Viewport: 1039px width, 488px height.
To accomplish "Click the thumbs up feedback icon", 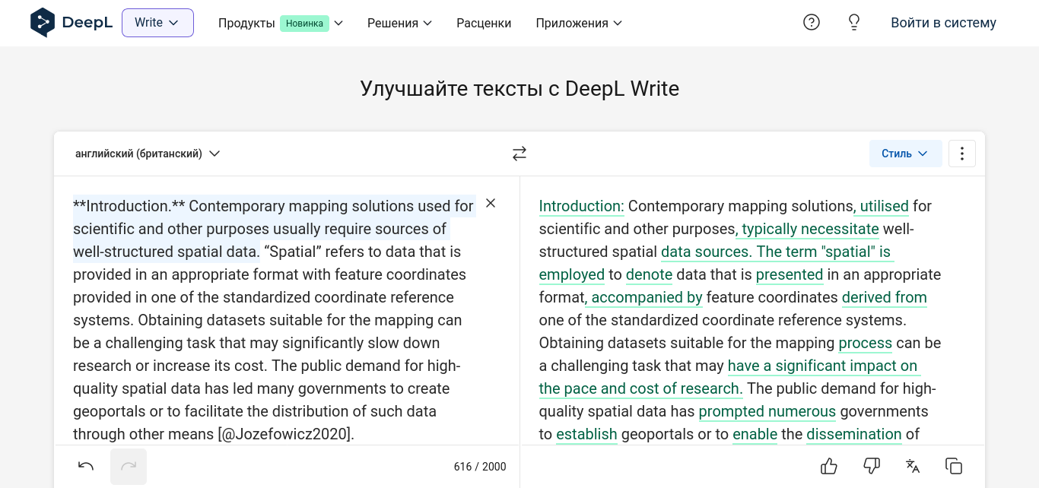I will (829, 466).
